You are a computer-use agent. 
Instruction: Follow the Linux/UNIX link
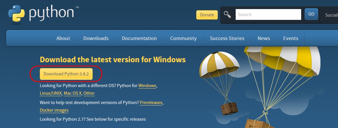pos(51,93)
